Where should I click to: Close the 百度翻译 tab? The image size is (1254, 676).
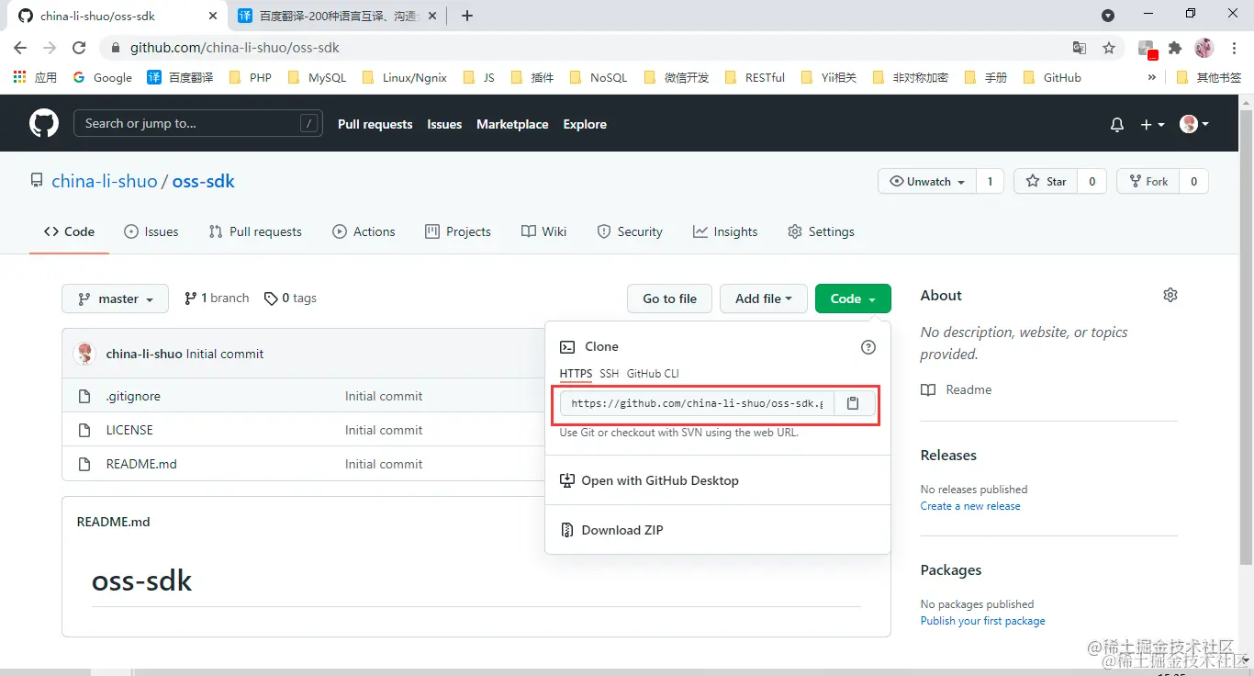point(433,16)
